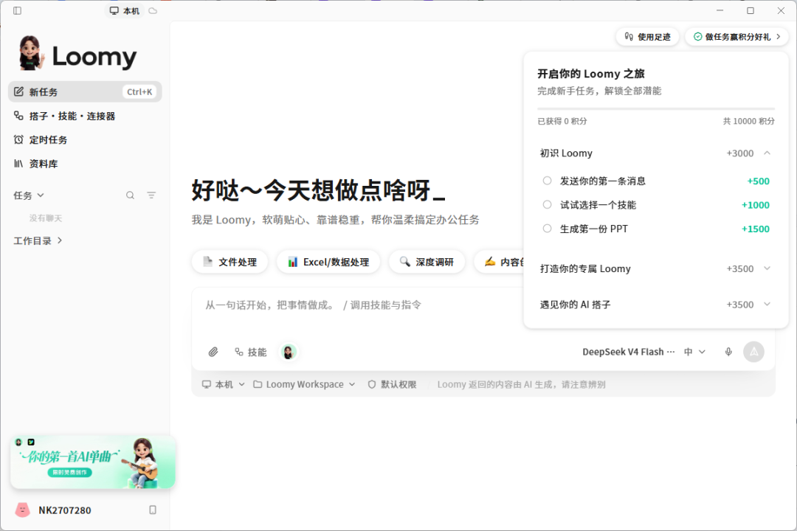Click the +1000 reward points text
Viewport: 797px width, 531px height.
756,205
